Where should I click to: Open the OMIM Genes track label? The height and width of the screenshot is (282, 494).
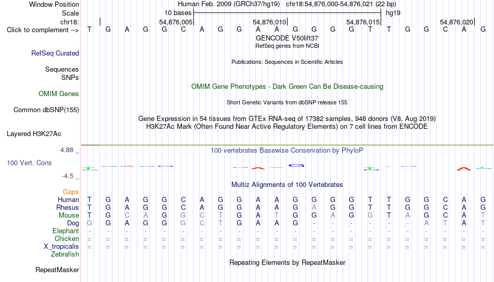pyautogui.click(x=58, y=94)
